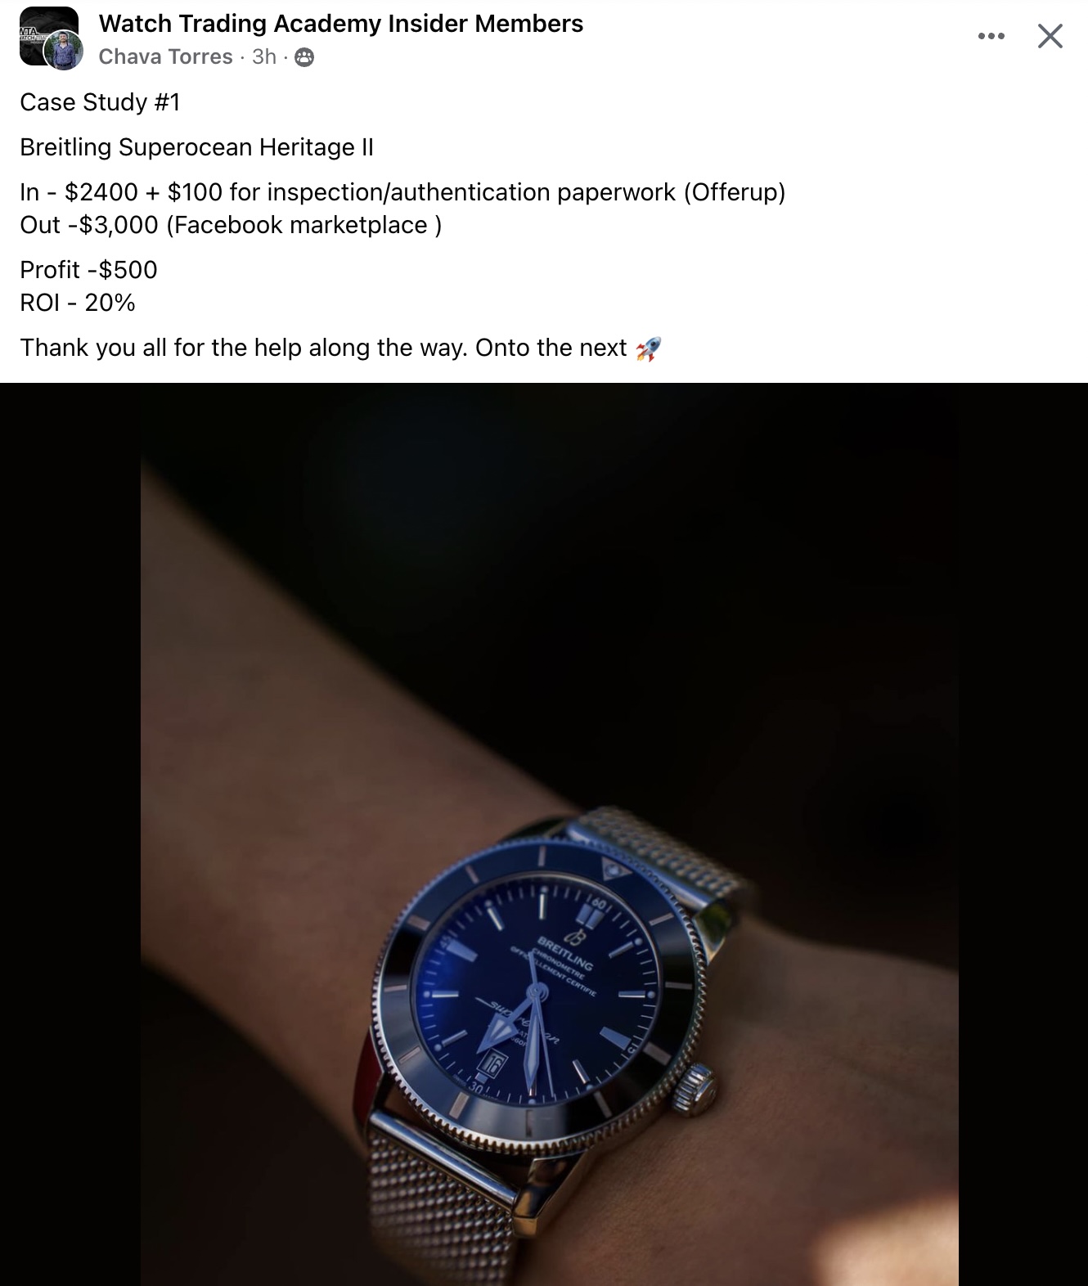Open the three-dot post options menu

tap(991, 36)
